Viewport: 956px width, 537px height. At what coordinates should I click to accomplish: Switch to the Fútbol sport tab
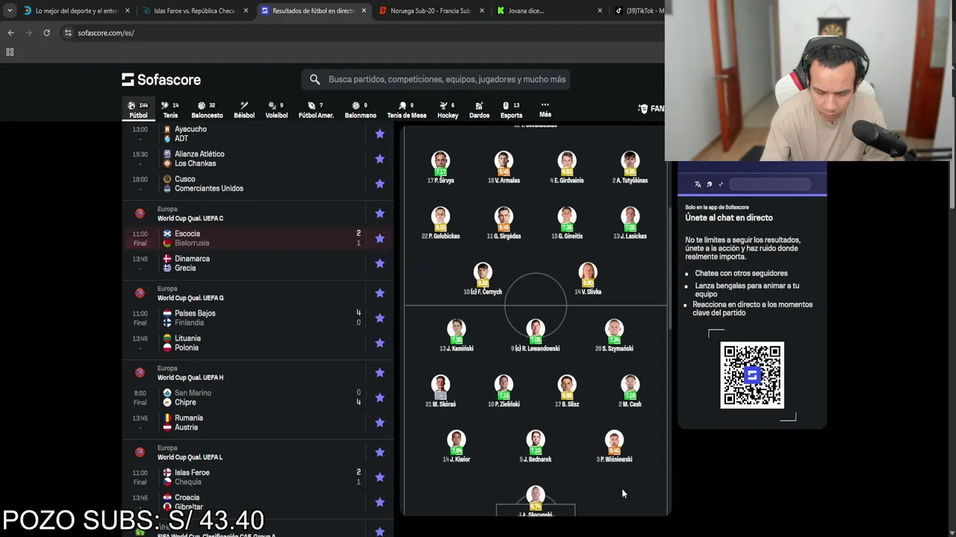[x=138, y=110]
